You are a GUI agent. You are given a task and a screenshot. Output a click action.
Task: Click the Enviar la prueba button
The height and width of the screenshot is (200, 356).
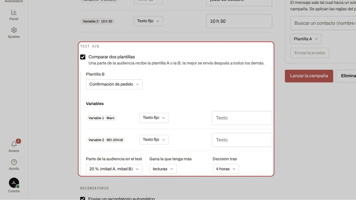[310, 53]
